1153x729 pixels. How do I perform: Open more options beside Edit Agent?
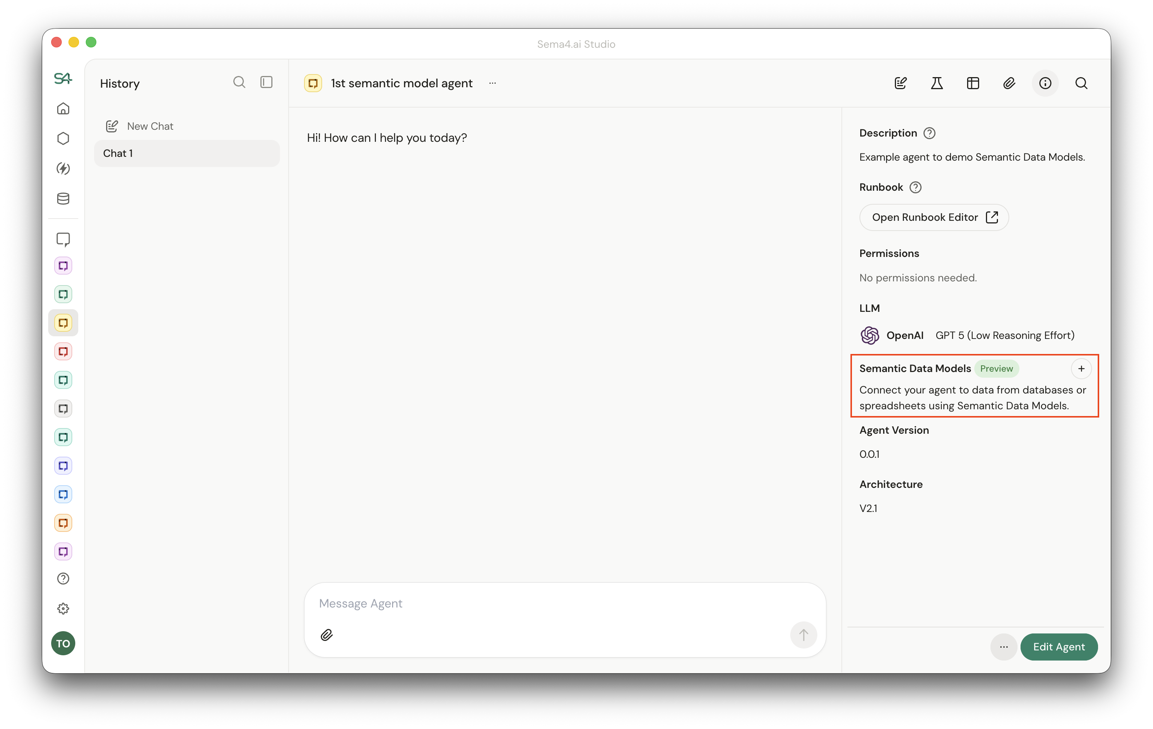(1004, 647)
